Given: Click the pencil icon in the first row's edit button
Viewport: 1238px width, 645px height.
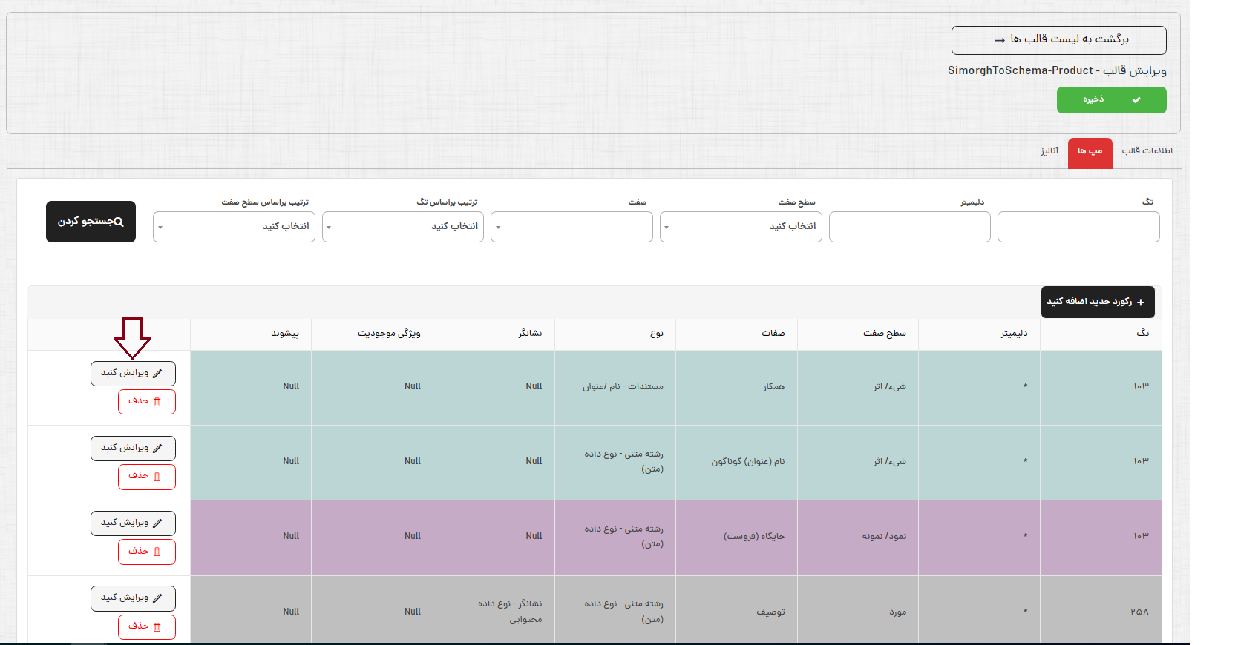Looking at the screenshot, I should [x=157, y=374].
